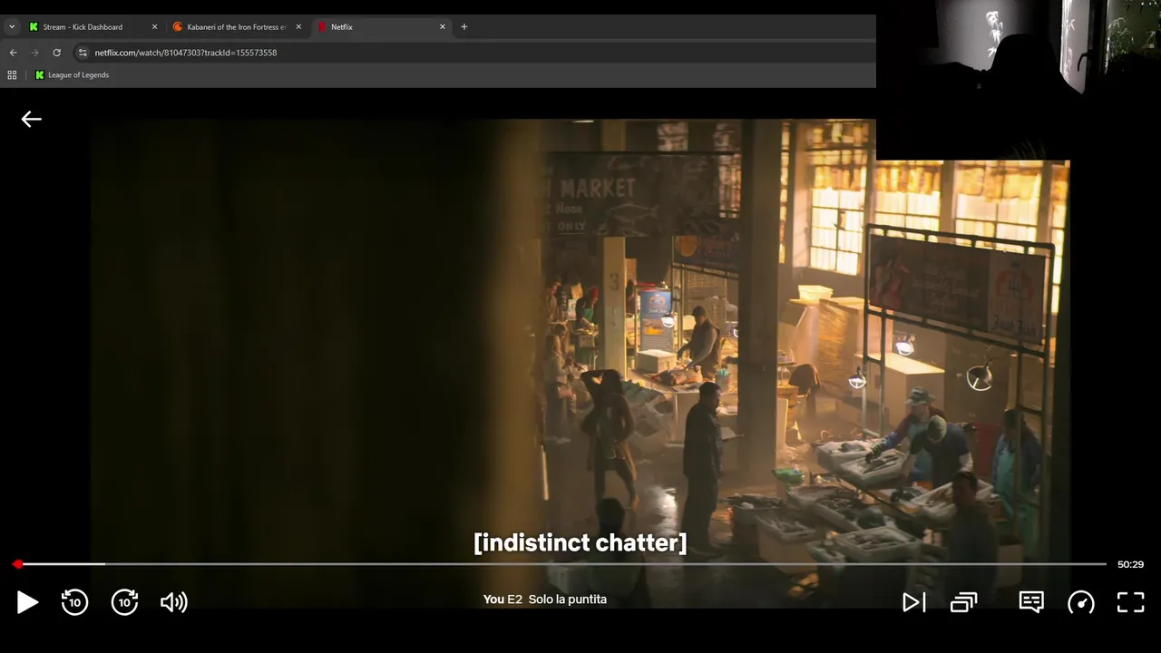Viewport: 1161px width, 653px height.
Task: Click the remaining time 50:29
Action: tap(1130, 564)
